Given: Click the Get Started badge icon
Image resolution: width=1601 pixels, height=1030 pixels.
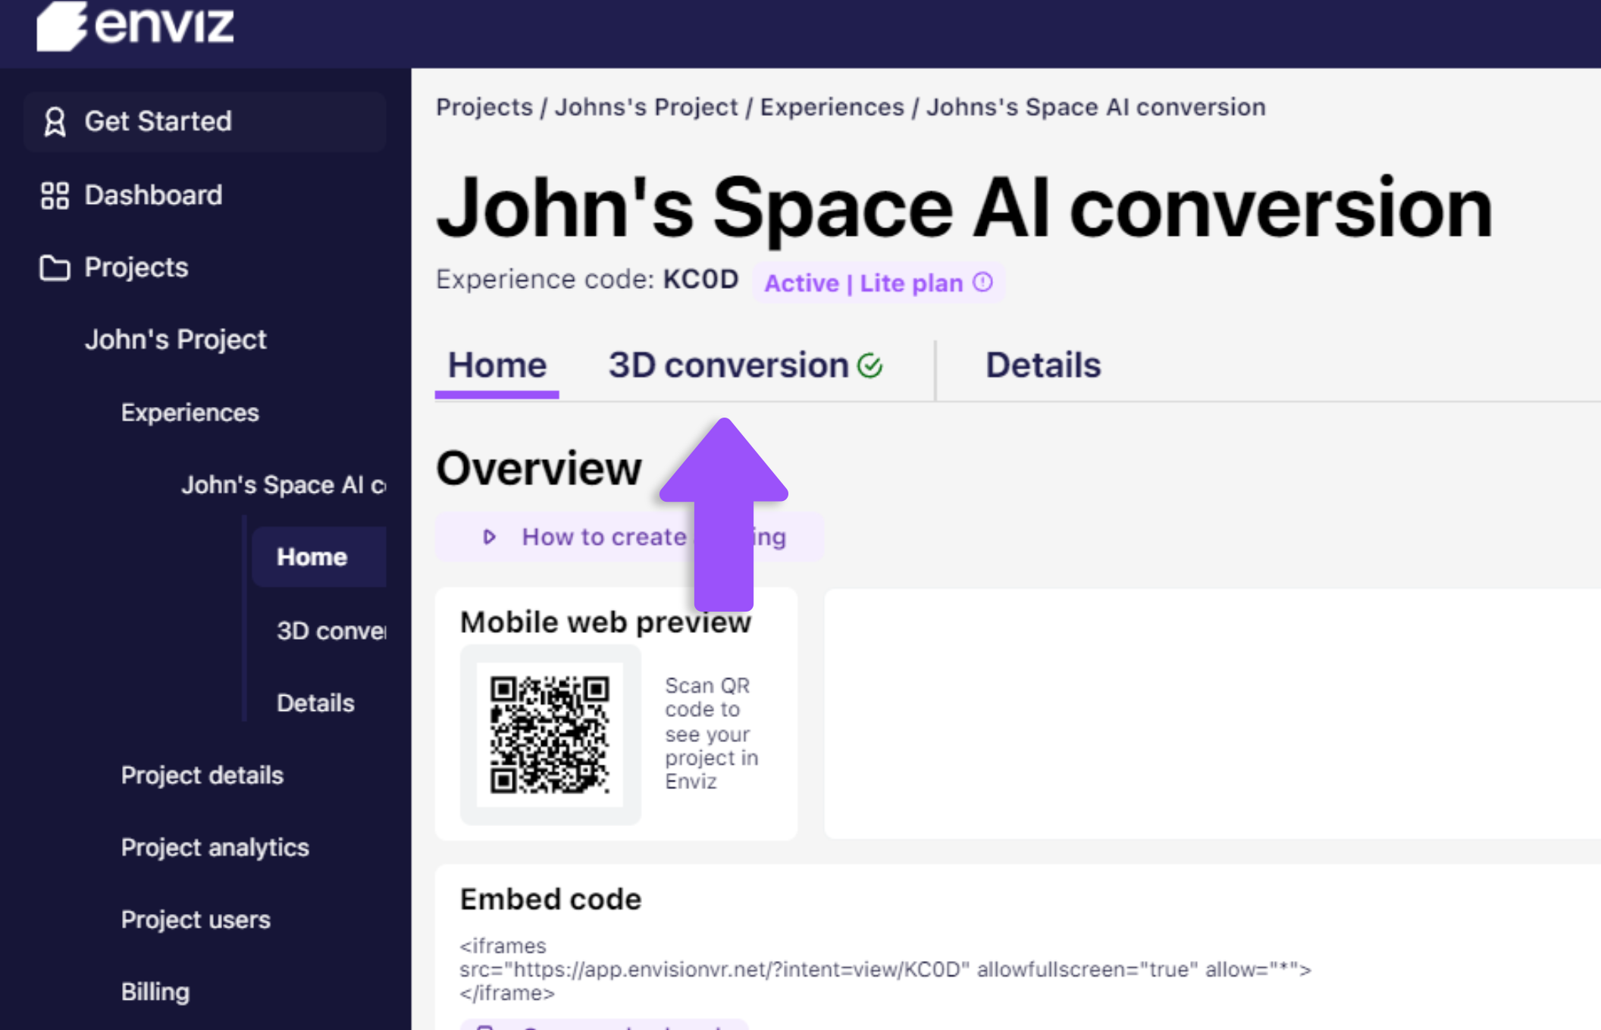Looking at the screenshot, I should click(x=55, y=121).
